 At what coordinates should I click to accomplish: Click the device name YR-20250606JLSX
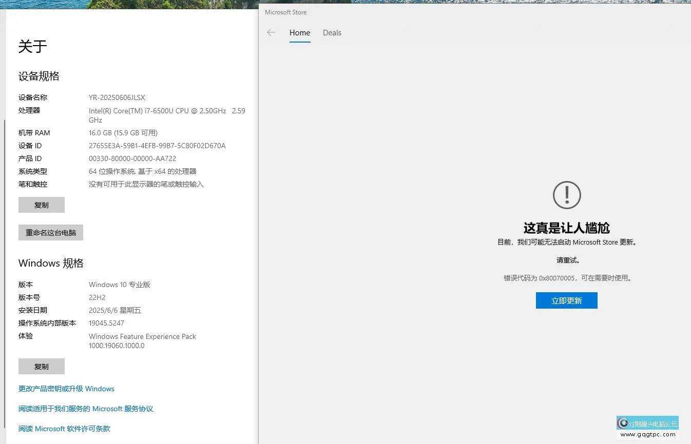pos(117,97)
